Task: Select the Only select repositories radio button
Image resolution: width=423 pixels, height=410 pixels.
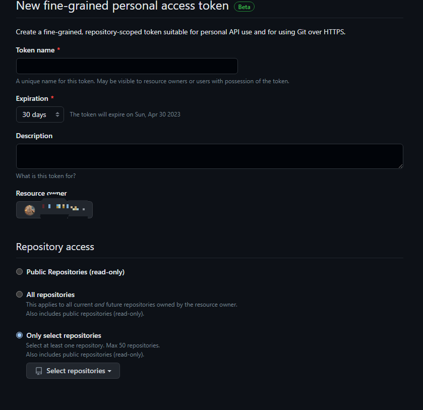Action: tap(20, 335)
